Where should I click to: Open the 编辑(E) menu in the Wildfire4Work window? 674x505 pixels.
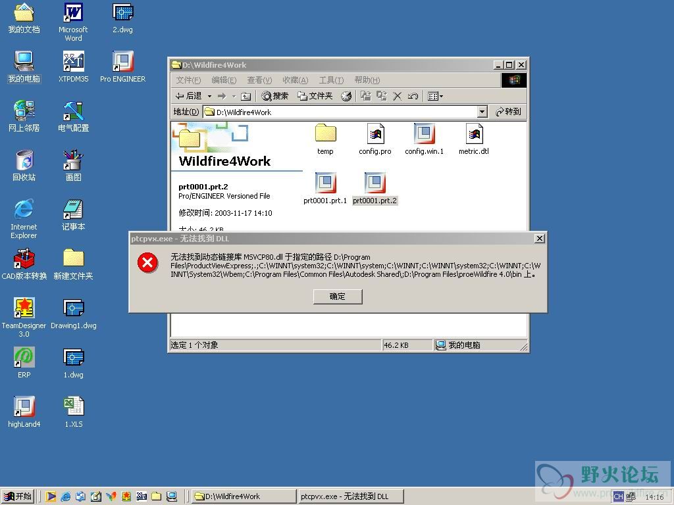point(224,80)
